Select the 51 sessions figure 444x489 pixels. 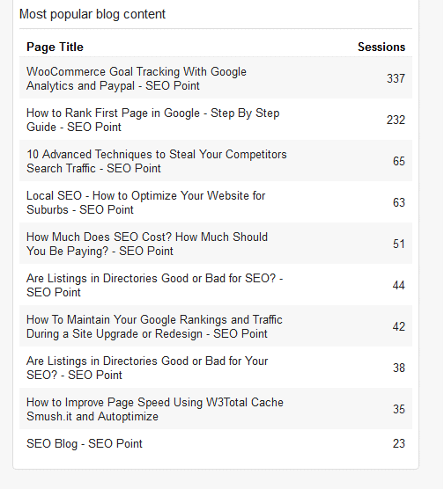coord(399,244)
